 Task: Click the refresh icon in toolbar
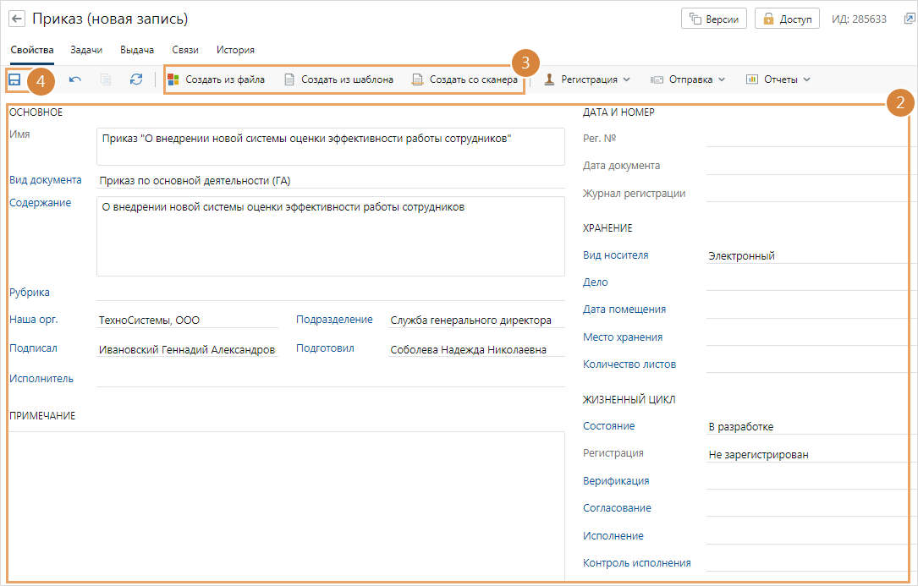(136, 79)
